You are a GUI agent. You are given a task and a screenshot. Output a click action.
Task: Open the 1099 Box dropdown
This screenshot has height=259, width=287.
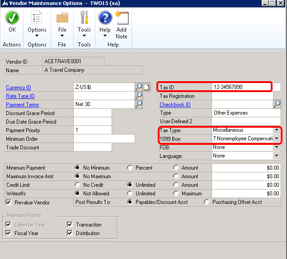(276, 139)
